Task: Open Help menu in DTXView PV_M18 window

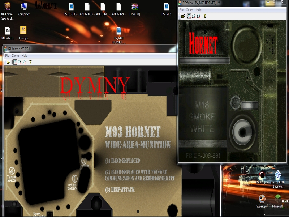Action: click(25, 56)
